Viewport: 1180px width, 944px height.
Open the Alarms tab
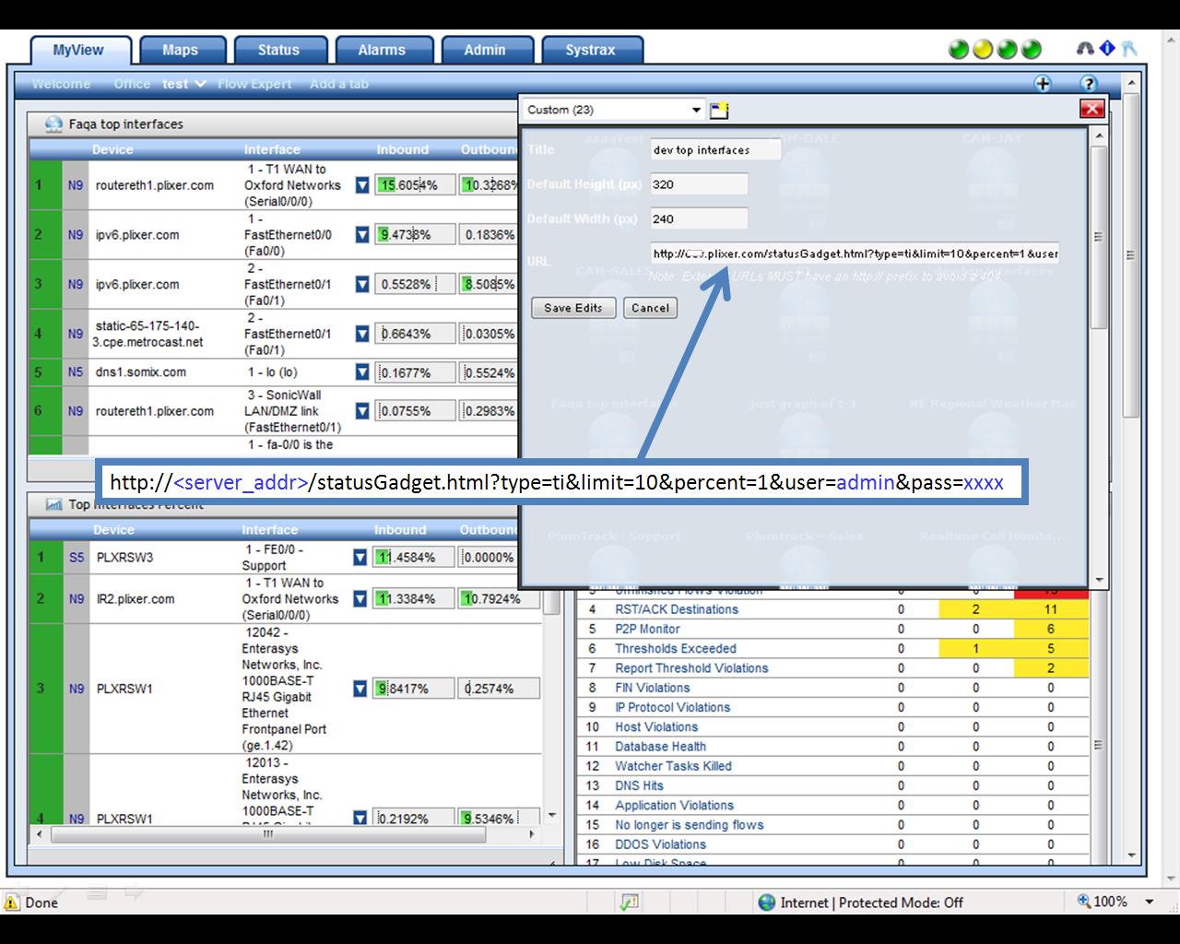[382, 50]
